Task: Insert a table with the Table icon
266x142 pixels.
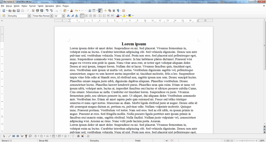Action: 94,11
